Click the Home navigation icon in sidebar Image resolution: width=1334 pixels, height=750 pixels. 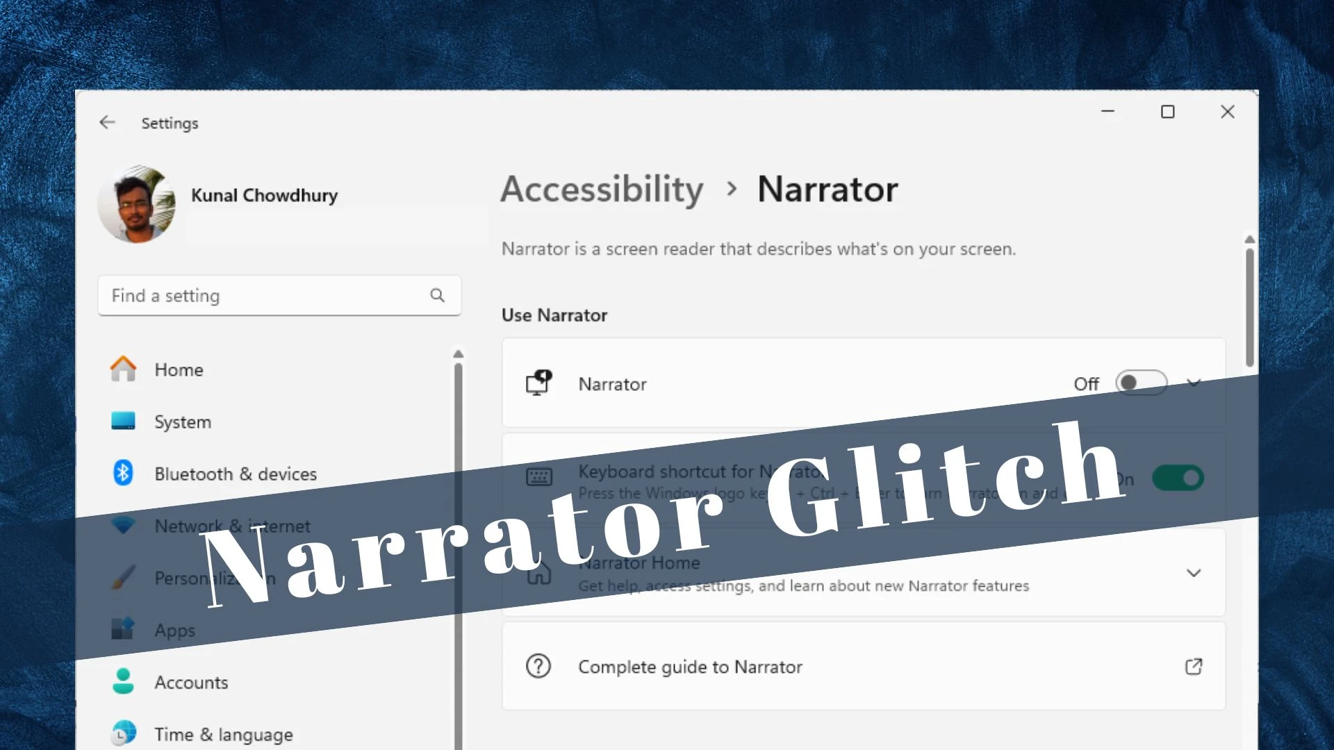coord(123,369)
